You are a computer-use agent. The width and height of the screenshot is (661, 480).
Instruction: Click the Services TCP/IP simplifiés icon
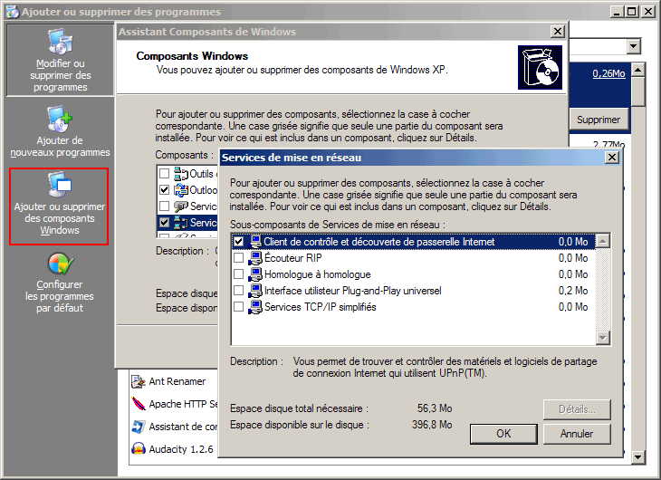255,307
